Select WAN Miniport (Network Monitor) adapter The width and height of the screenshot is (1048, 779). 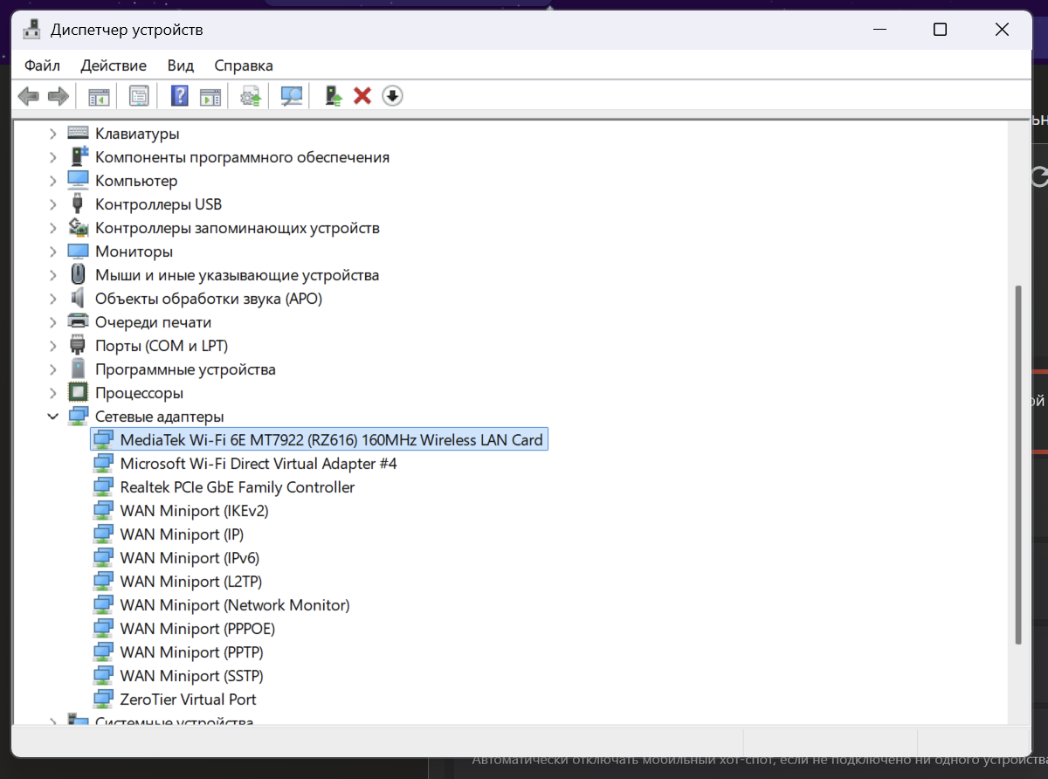point(235,605)
